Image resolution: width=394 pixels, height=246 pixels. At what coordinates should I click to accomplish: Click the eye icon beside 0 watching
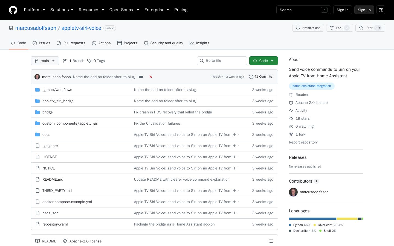coord(291,127)
